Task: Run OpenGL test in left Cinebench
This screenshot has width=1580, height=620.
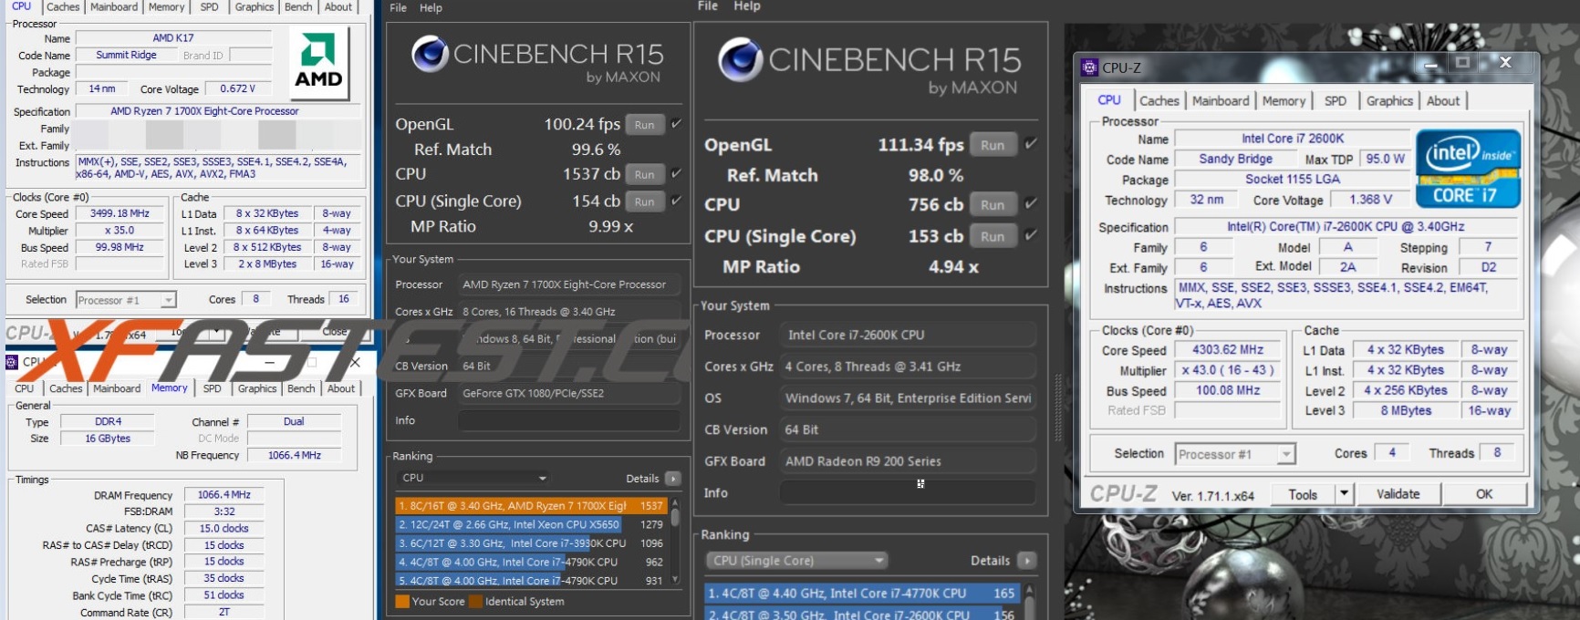Action: pos(644,125)
